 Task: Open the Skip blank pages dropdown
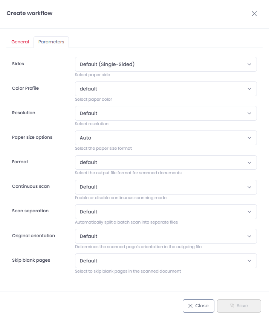click(x=166, y=261)
